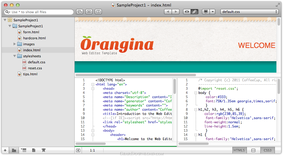The width and height of the screenshot is (283, 156).
Task: Click the document proxy icon in title bar
Action: tap(113, 5)
